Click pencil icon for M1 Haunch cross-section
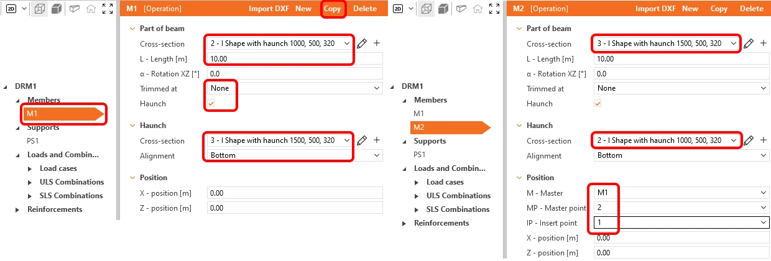The width and height of the screenshot is (771, 261). point(362,140)
